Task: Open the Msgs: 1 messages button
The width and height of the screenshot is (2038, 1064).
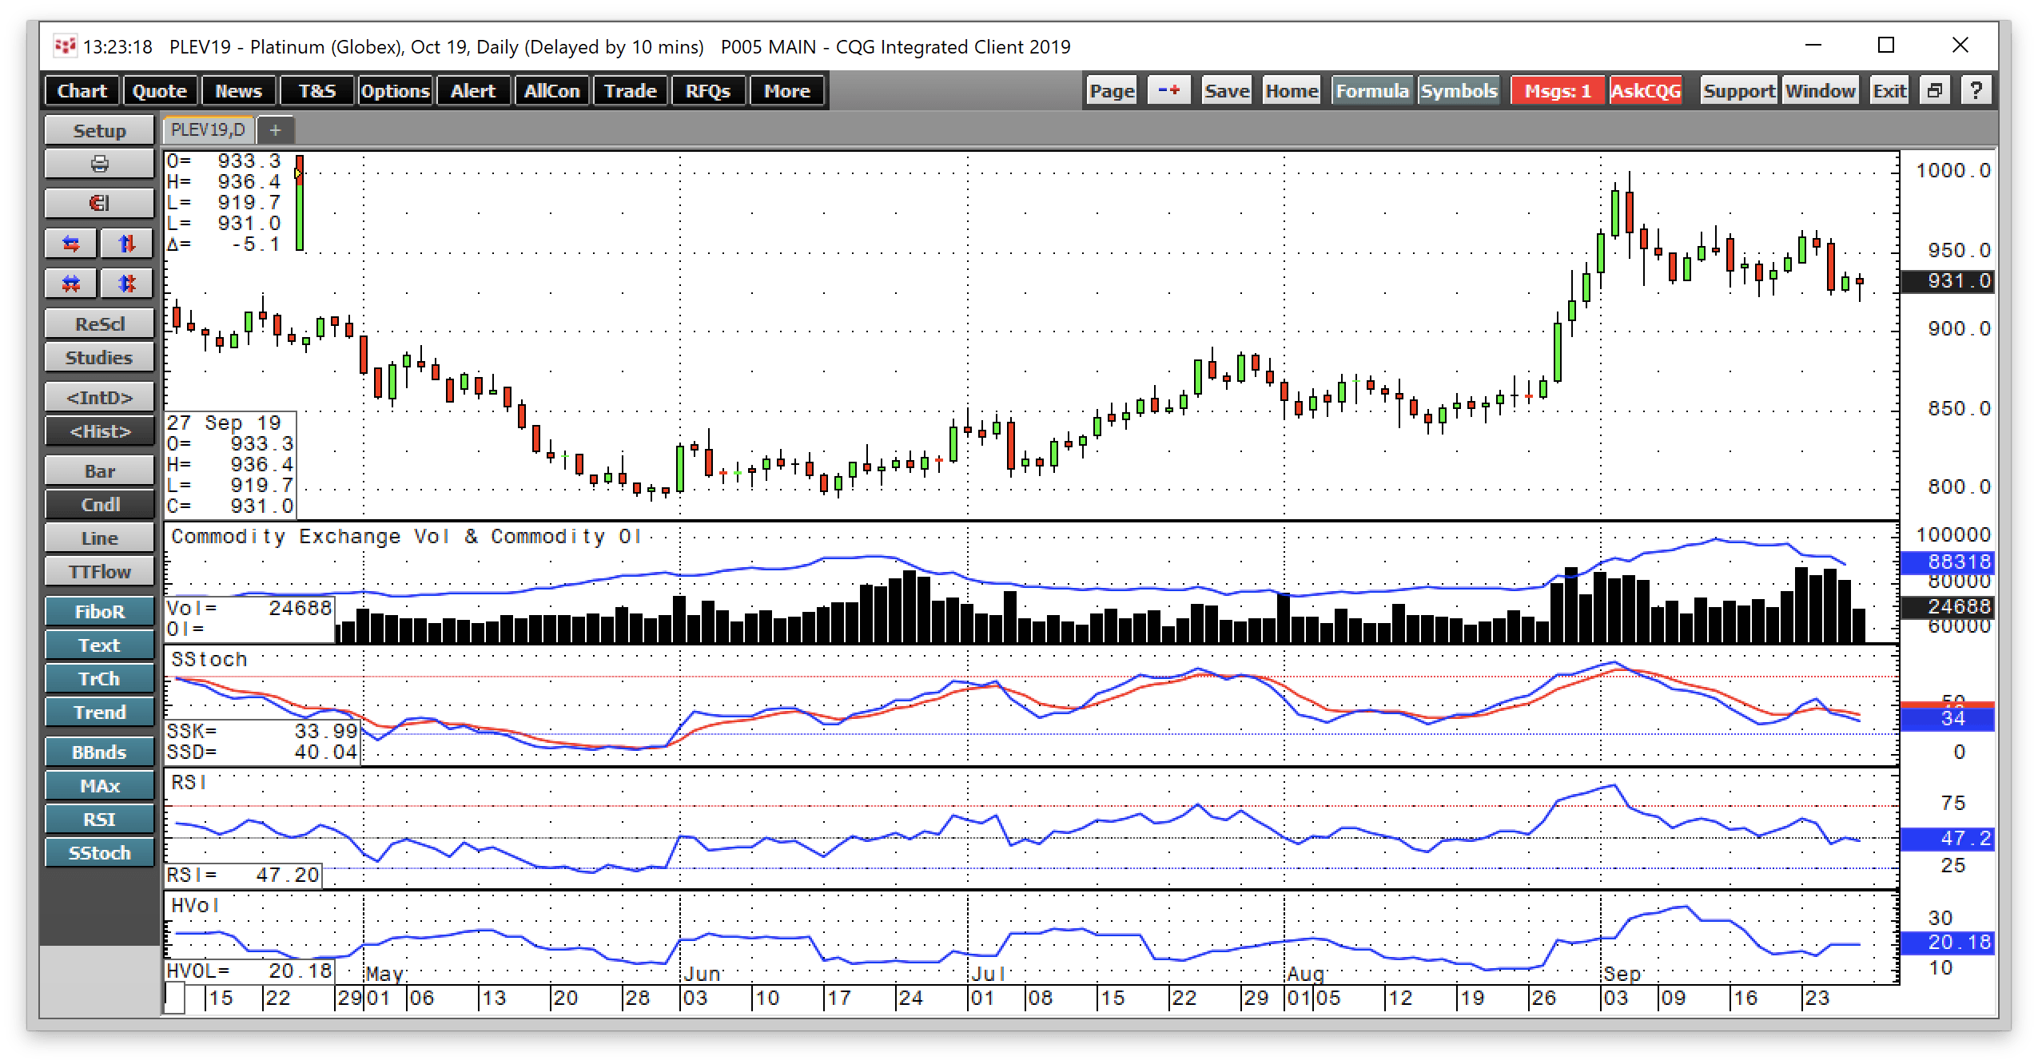Action: click(1557, 90)
